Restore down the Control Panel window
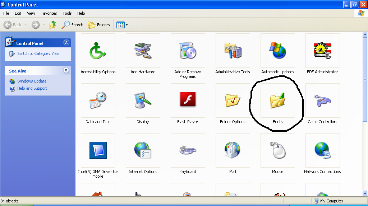This screenshot has width=368, height=206. coord(355,4)
